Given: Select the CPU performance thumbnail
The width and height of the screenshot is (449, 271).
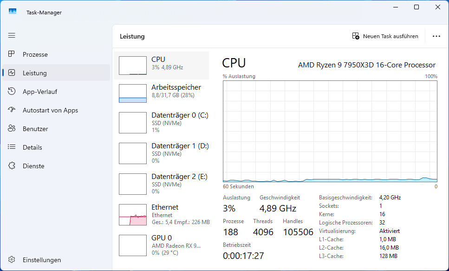Looking at the screenshot, I should (133, 66).
